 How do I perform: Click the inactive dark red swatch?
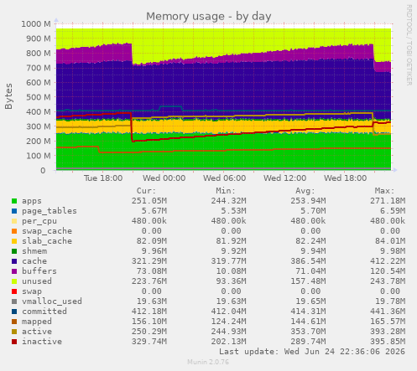click(14, 342)
